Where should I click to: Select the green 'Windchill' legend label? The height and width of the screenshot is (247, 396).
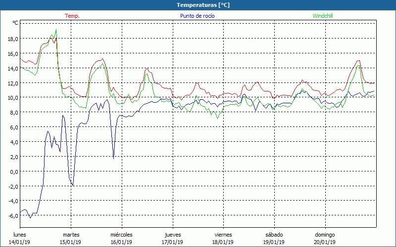[323, 16]
